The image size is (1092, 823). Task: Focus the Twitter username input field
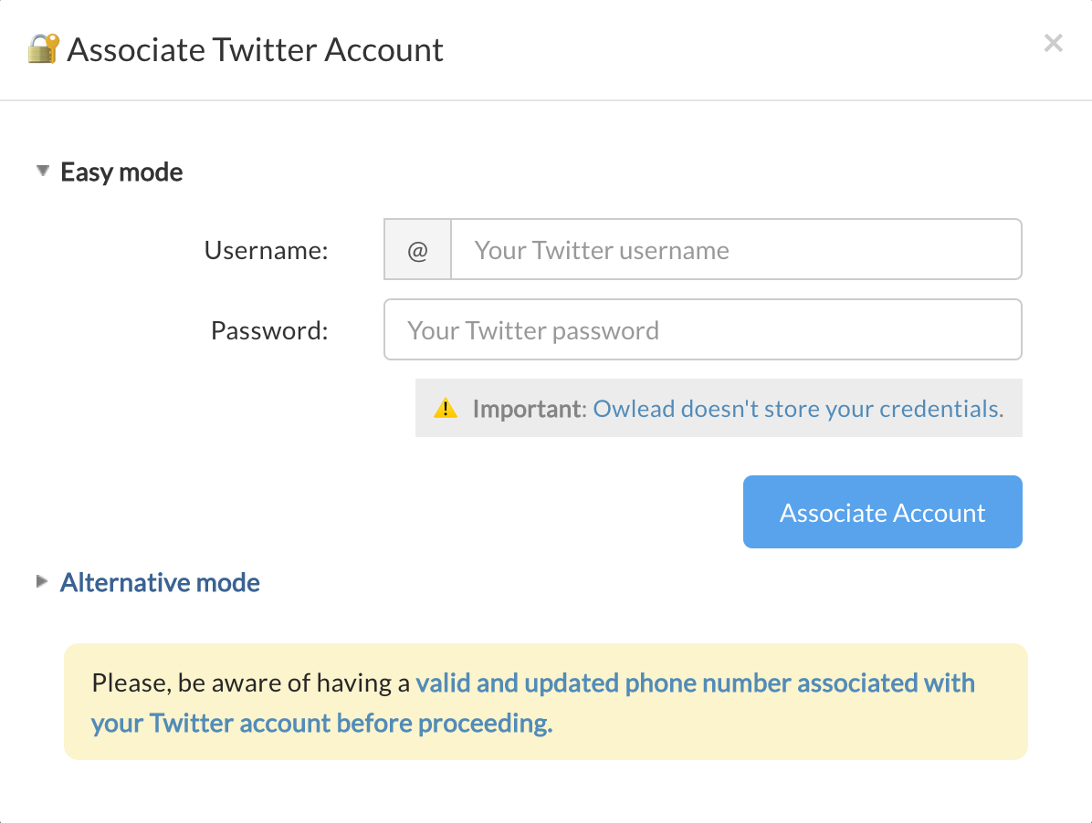coord(737,250)
